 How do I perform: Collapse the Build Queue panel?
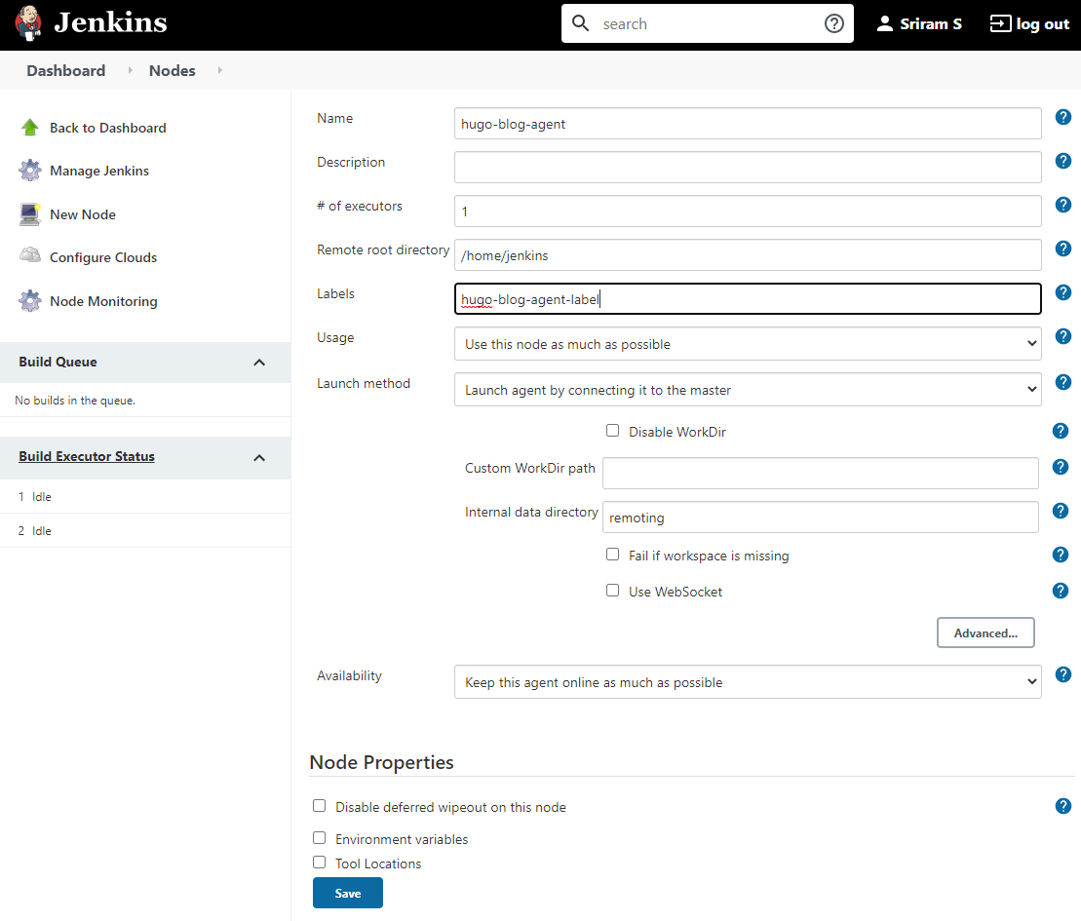[259, 363]
